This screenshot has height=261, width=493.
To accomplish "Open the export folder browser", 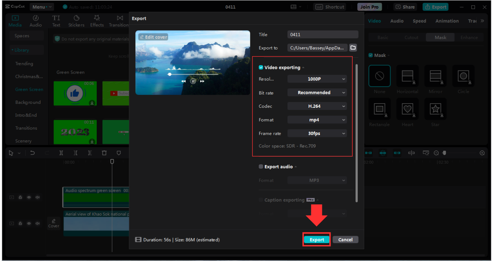I will (353, 48).
